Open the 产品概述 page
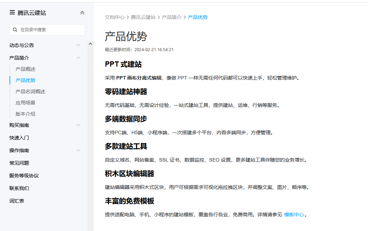 [x=25, y=69]
